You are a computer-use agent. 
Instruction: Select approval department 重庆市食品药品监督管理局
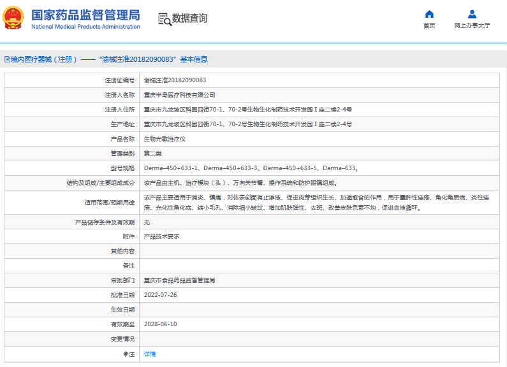pyautogui.click(x=179, y=280)
